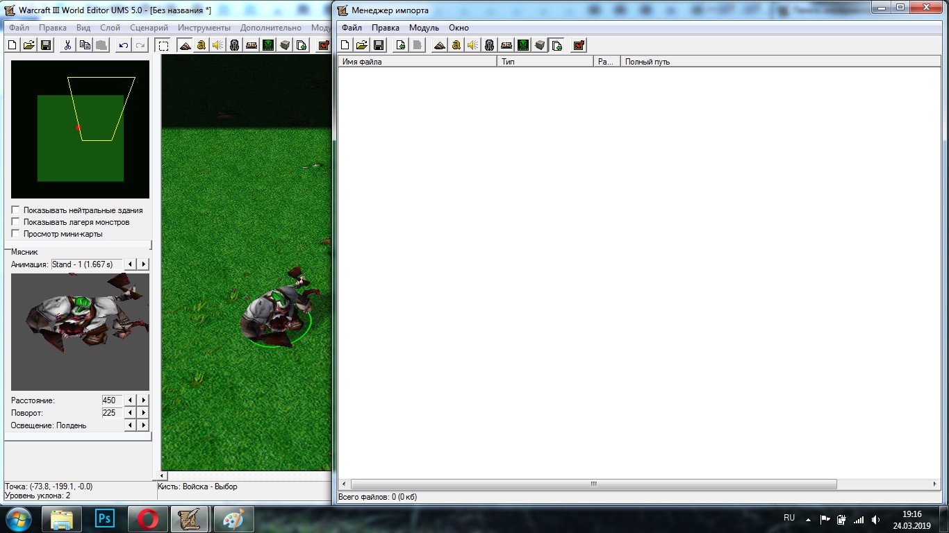The image size is (949, 533).
Task: Campaign Editor icon in Import Manager toolbar
Action: pos(506,45)
